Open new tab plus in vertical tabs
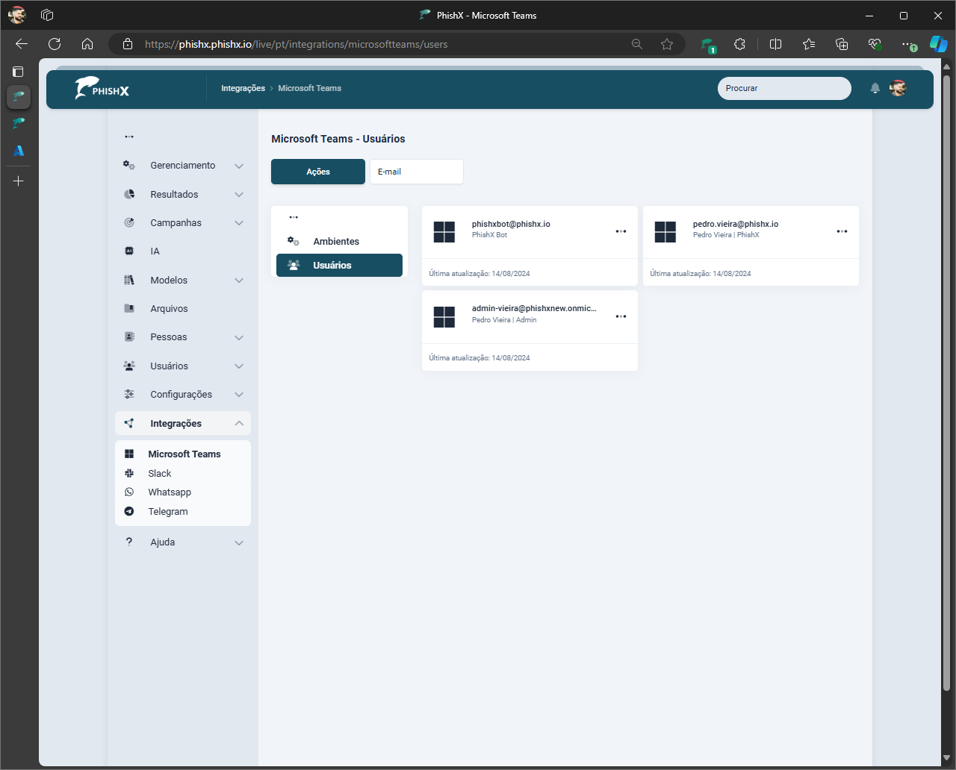The width and height of the screenshot is (956, 770). pyautogui.click(x=19, y=181)
